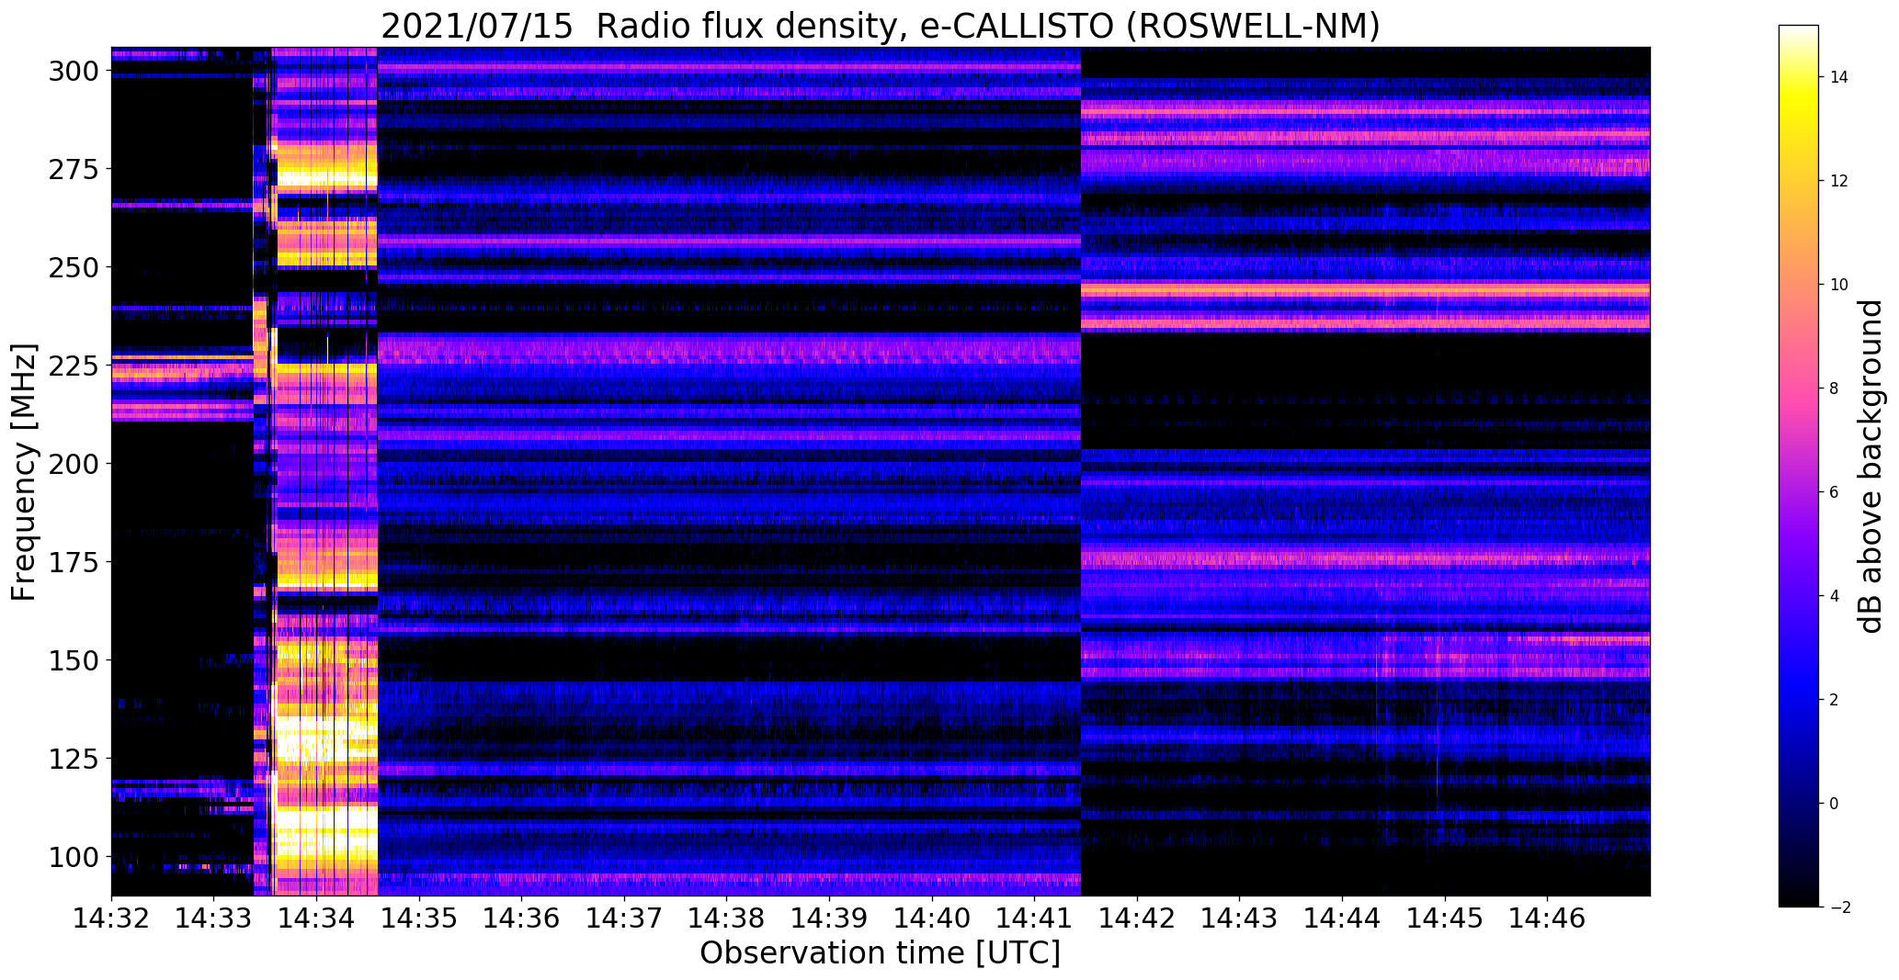Click the 'Frequency [MHz]' y-axis label

[x=25, y=472]
